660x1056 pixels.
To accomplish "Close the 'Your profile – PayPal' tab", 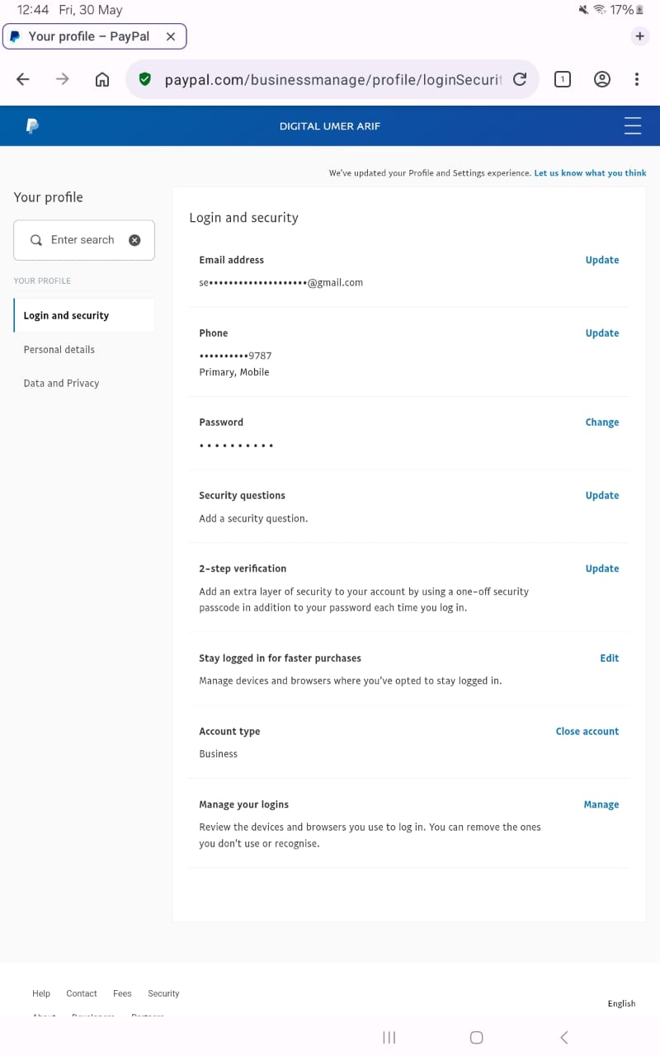I will 171,36.
